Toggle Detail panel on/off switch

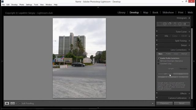point(157,45)
